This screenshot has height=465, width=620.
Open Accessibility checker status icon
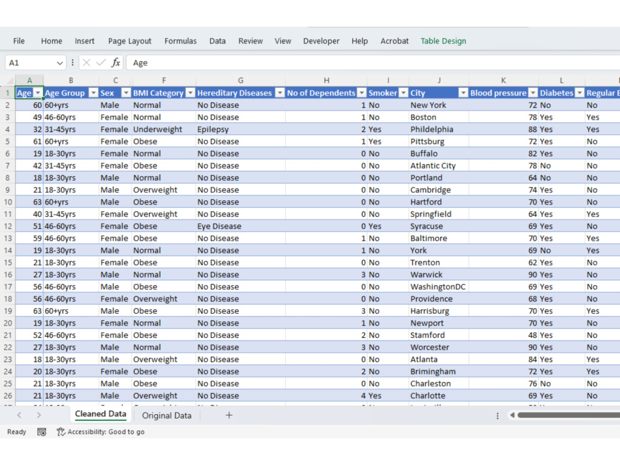[x=61, y=432]
